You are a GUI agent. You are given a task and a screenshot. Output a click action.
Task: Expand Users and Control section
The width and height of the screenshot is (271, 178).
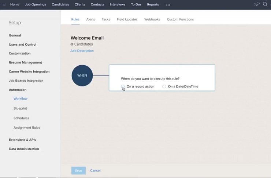23,44
